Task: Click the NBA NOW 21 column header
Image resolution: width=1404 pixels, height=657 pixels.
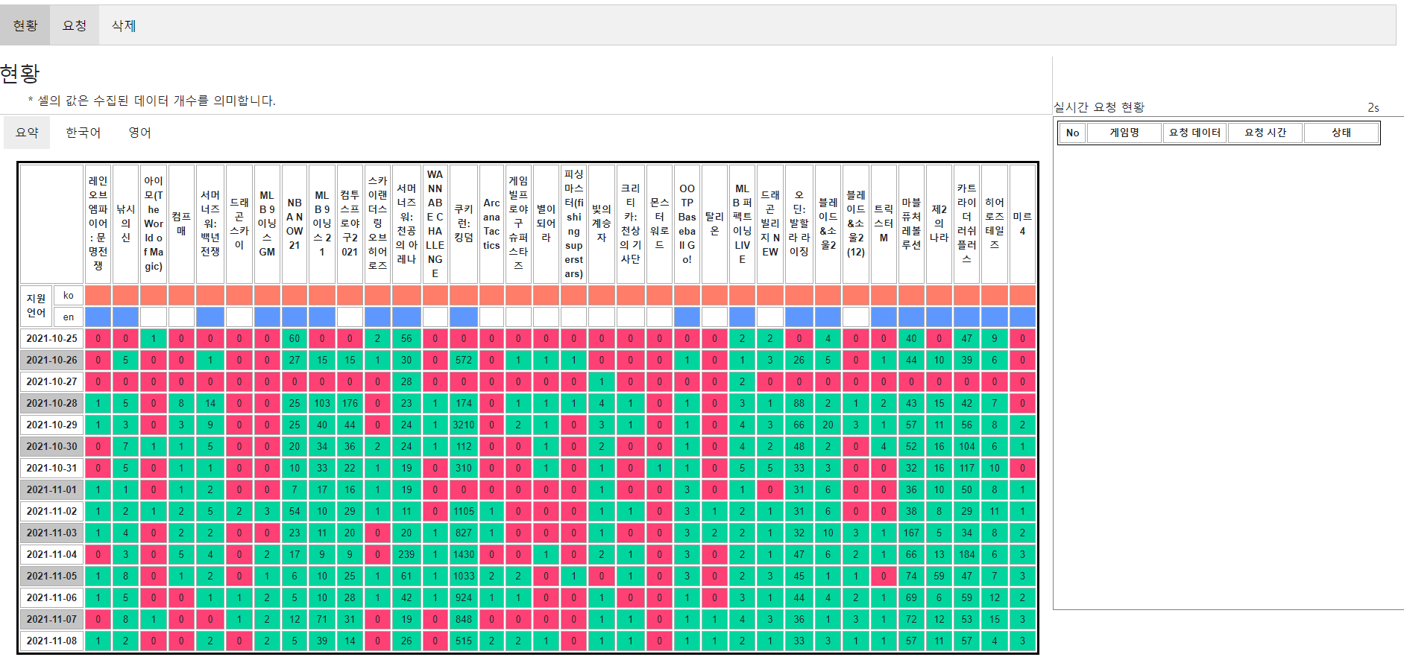Action: [x=295, y=223]
